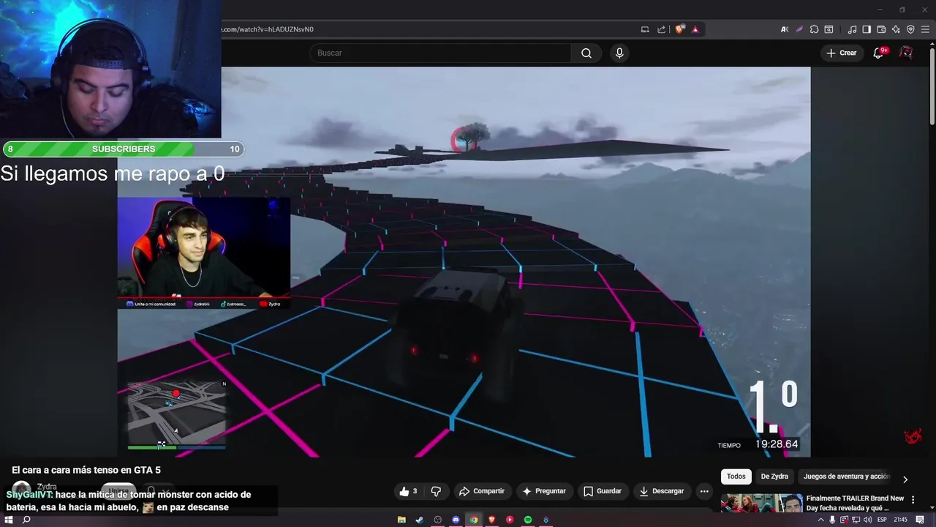Expand the system tray hidden icons arrow
The width and height of the screenshot is (936, 527).
pos(820,520)
